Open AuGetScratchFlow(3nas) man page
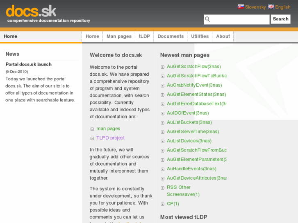Screen dimensions: 298x223 [x=193, y=66]
